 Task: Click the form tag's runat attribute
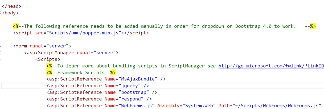click(x=36, y=46)
